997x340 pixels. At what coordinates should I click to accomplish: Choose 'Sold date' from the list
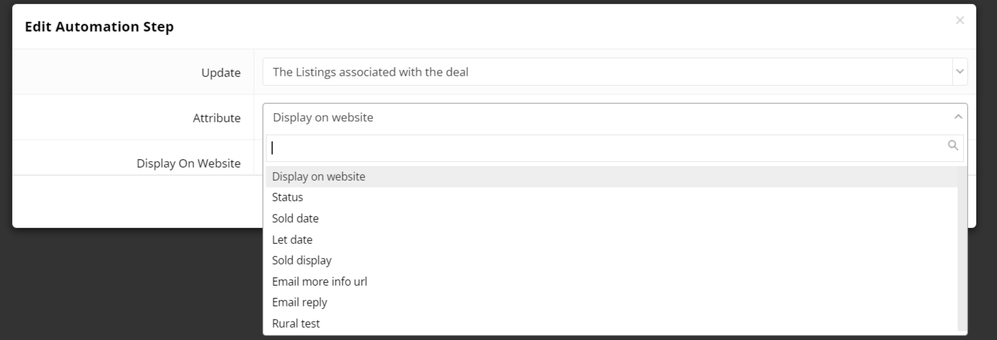(295, 218)
